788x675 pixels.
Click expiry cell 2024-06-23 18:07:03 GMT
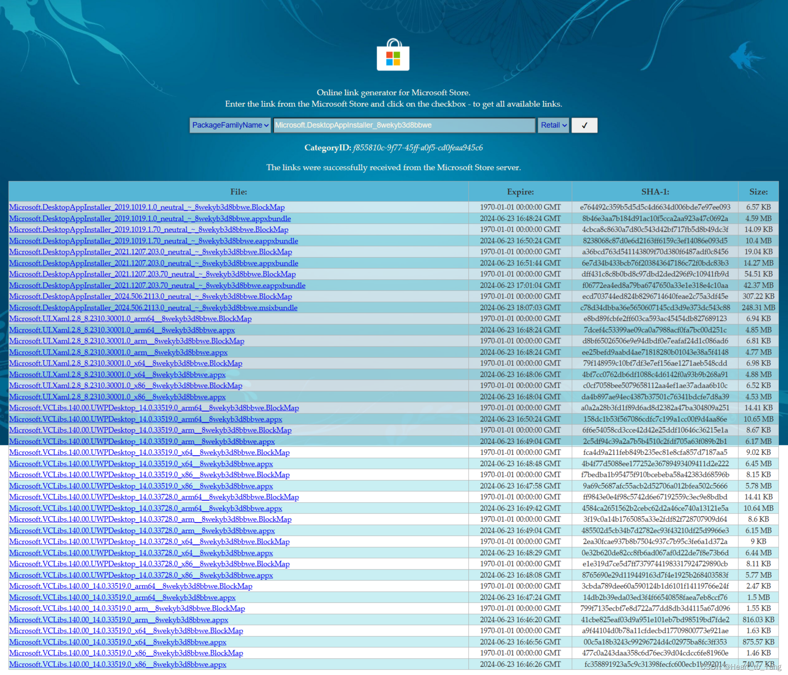pos(520,308)
